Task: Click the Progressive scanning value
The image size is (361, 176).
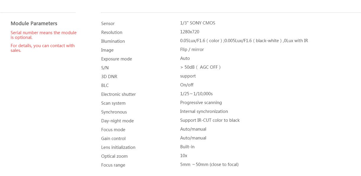Action: [x=201, y=103]
